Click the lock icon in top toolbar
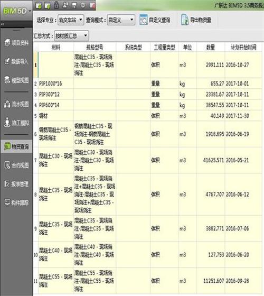 click(x=56, y=5)
